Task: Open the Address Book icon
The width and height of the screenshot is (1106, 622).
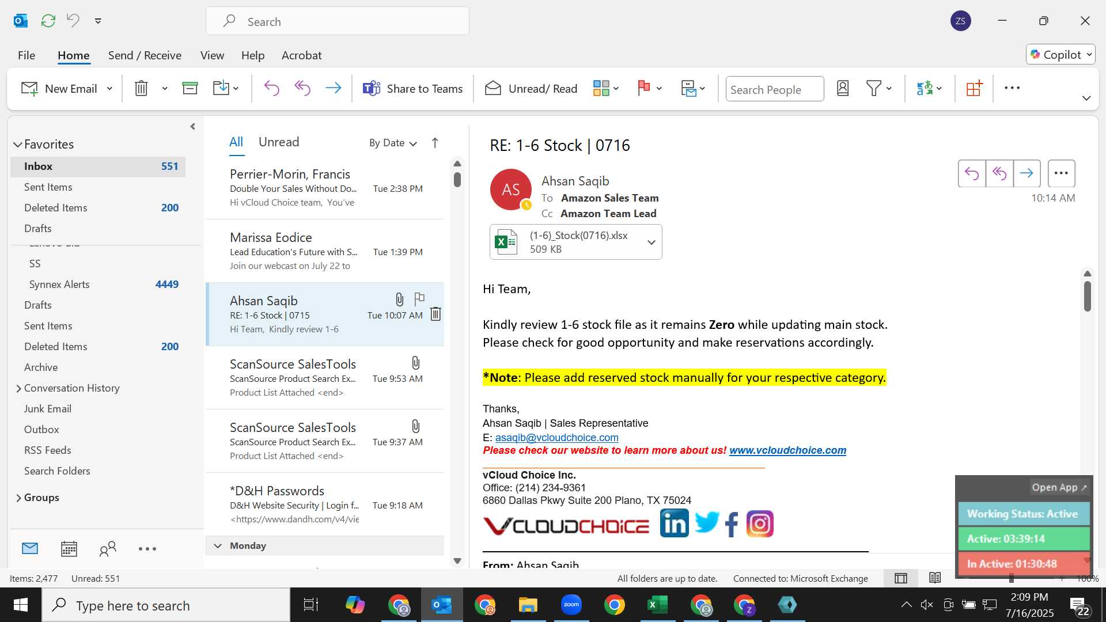Action: click(843, 88)
